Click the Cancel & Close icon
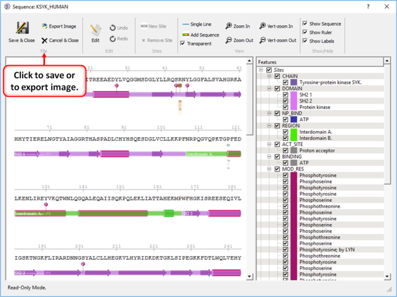This screenshot has height=297, width=397. coord(45,40)
